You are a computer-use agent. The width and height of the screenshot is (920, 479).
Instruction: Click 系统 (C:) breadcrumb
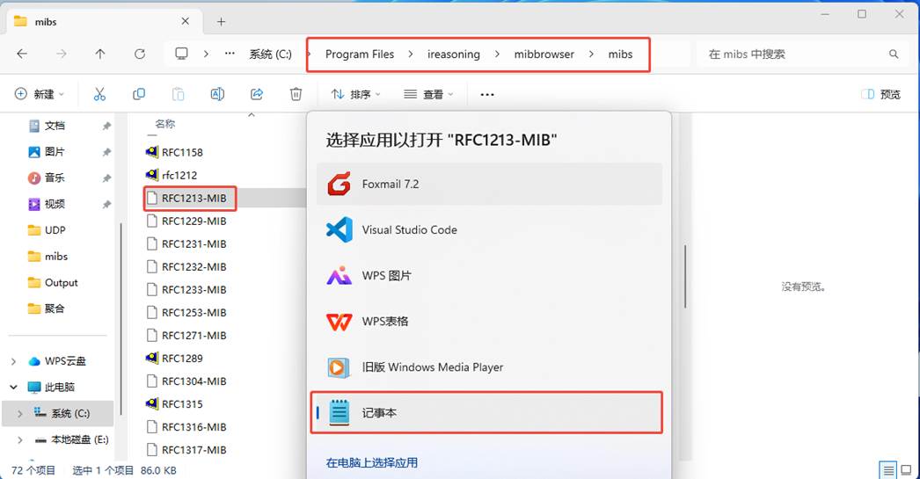pyautogui.click(x=270, y=54)
